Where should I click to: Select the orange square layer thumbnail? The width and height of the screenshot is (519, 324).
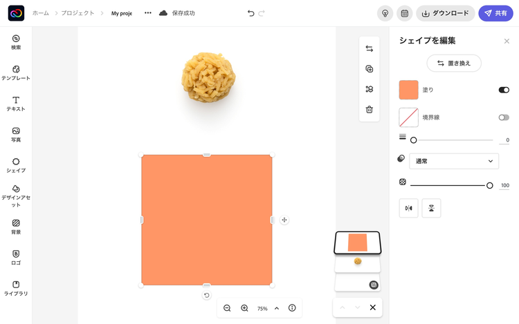point(358,242)
